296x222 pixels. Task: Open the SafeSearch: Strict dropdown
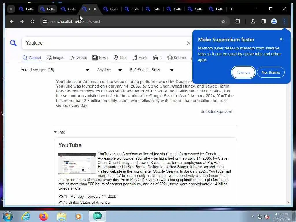(152, 70)
